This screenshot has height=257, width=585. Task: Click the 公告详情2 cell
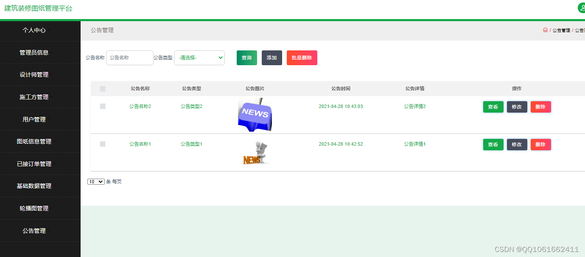click(415, 106)
